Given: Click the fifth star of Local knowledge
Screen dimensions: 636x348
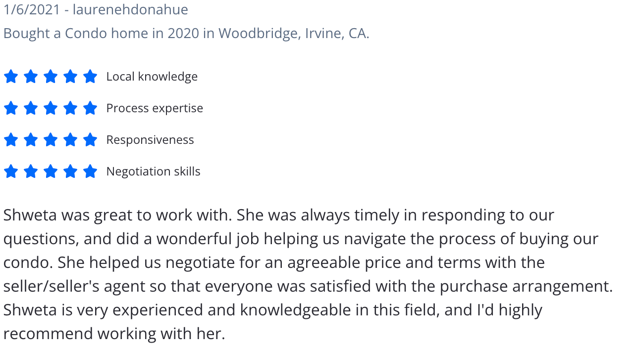Looking at the screenshot, I should (x=90, y=77).
